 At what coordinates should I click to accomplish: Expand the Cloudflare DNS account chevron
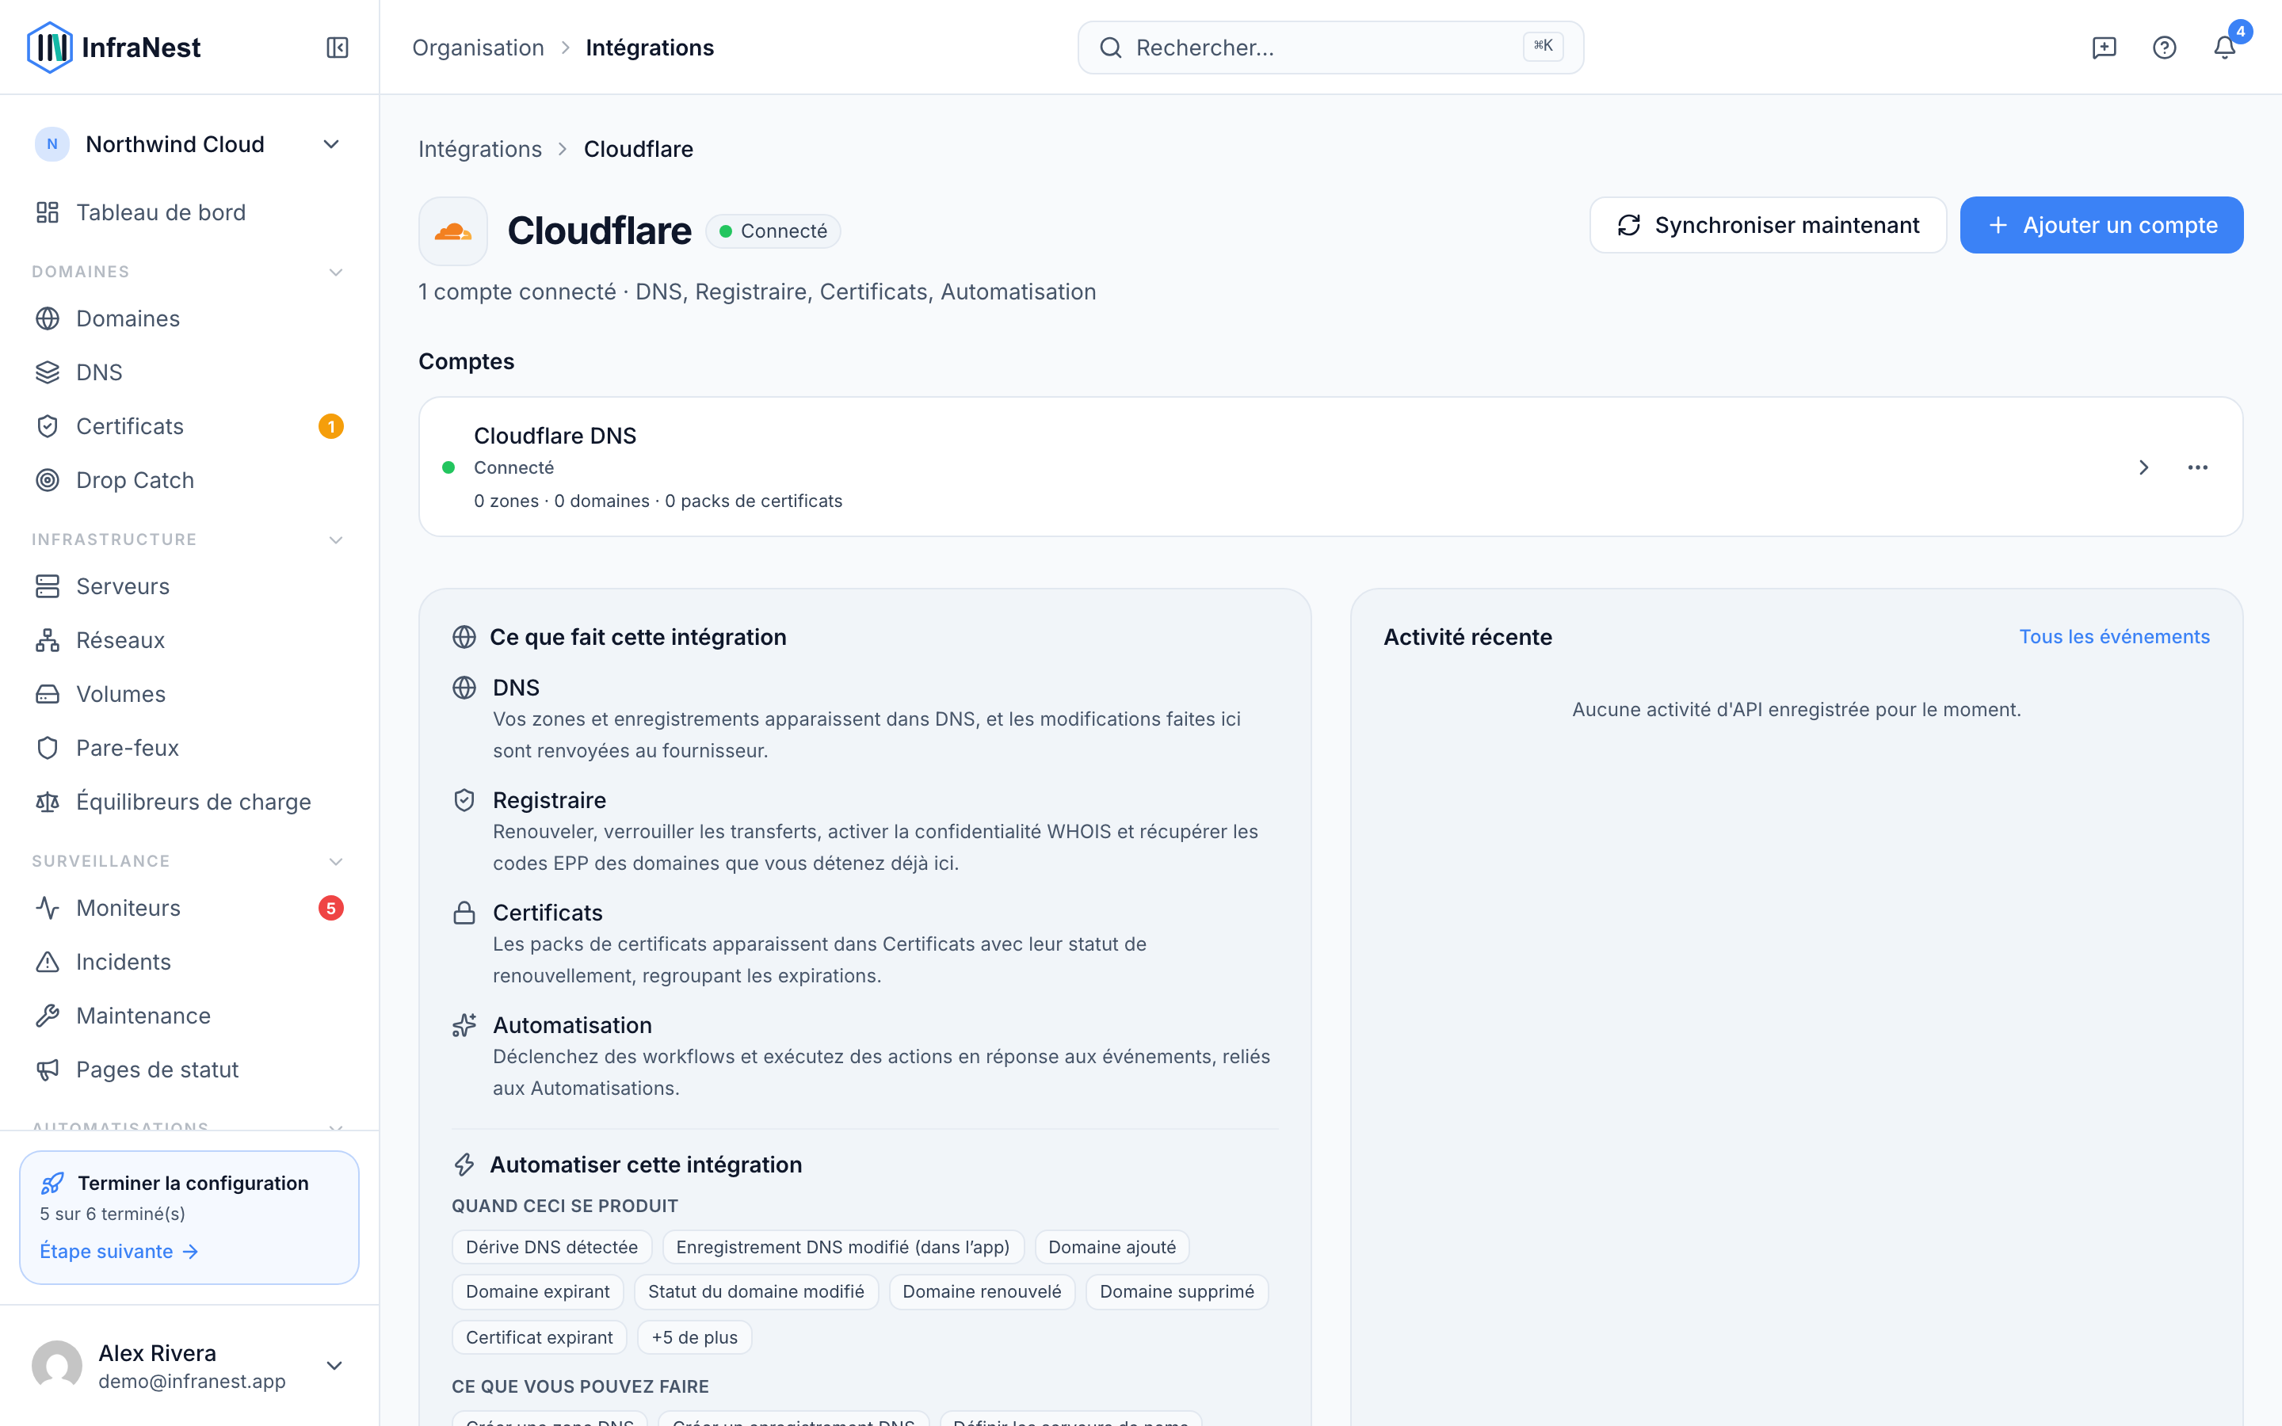2143,467
